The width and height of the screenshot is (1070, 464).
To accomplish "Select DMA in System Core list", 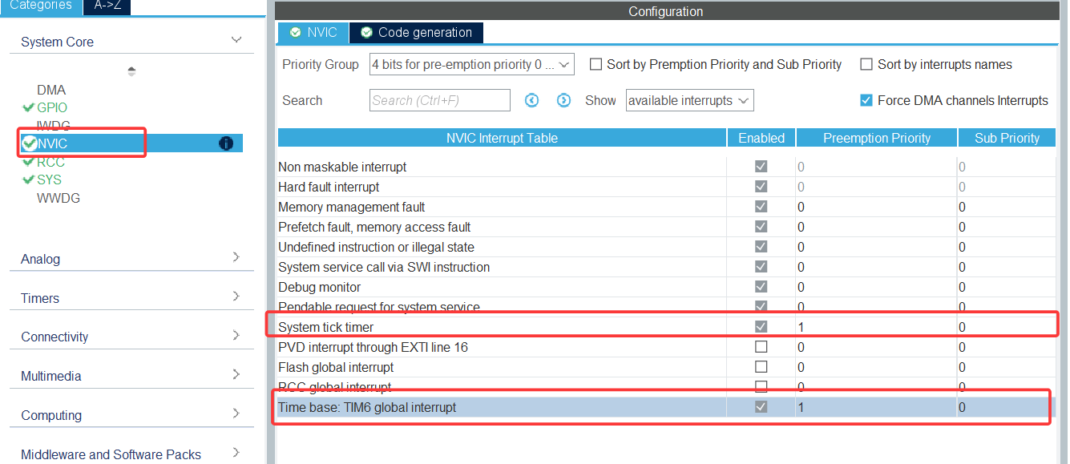I will click(x=51, y=90).
